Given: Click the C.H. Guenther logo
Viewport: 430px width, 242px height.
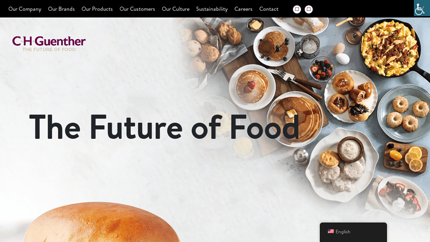Looking at the screenshot, I should click(49, 44).
